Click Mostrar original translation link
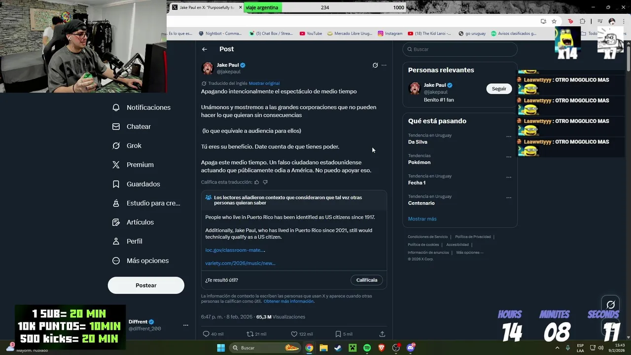 (264, 83)
